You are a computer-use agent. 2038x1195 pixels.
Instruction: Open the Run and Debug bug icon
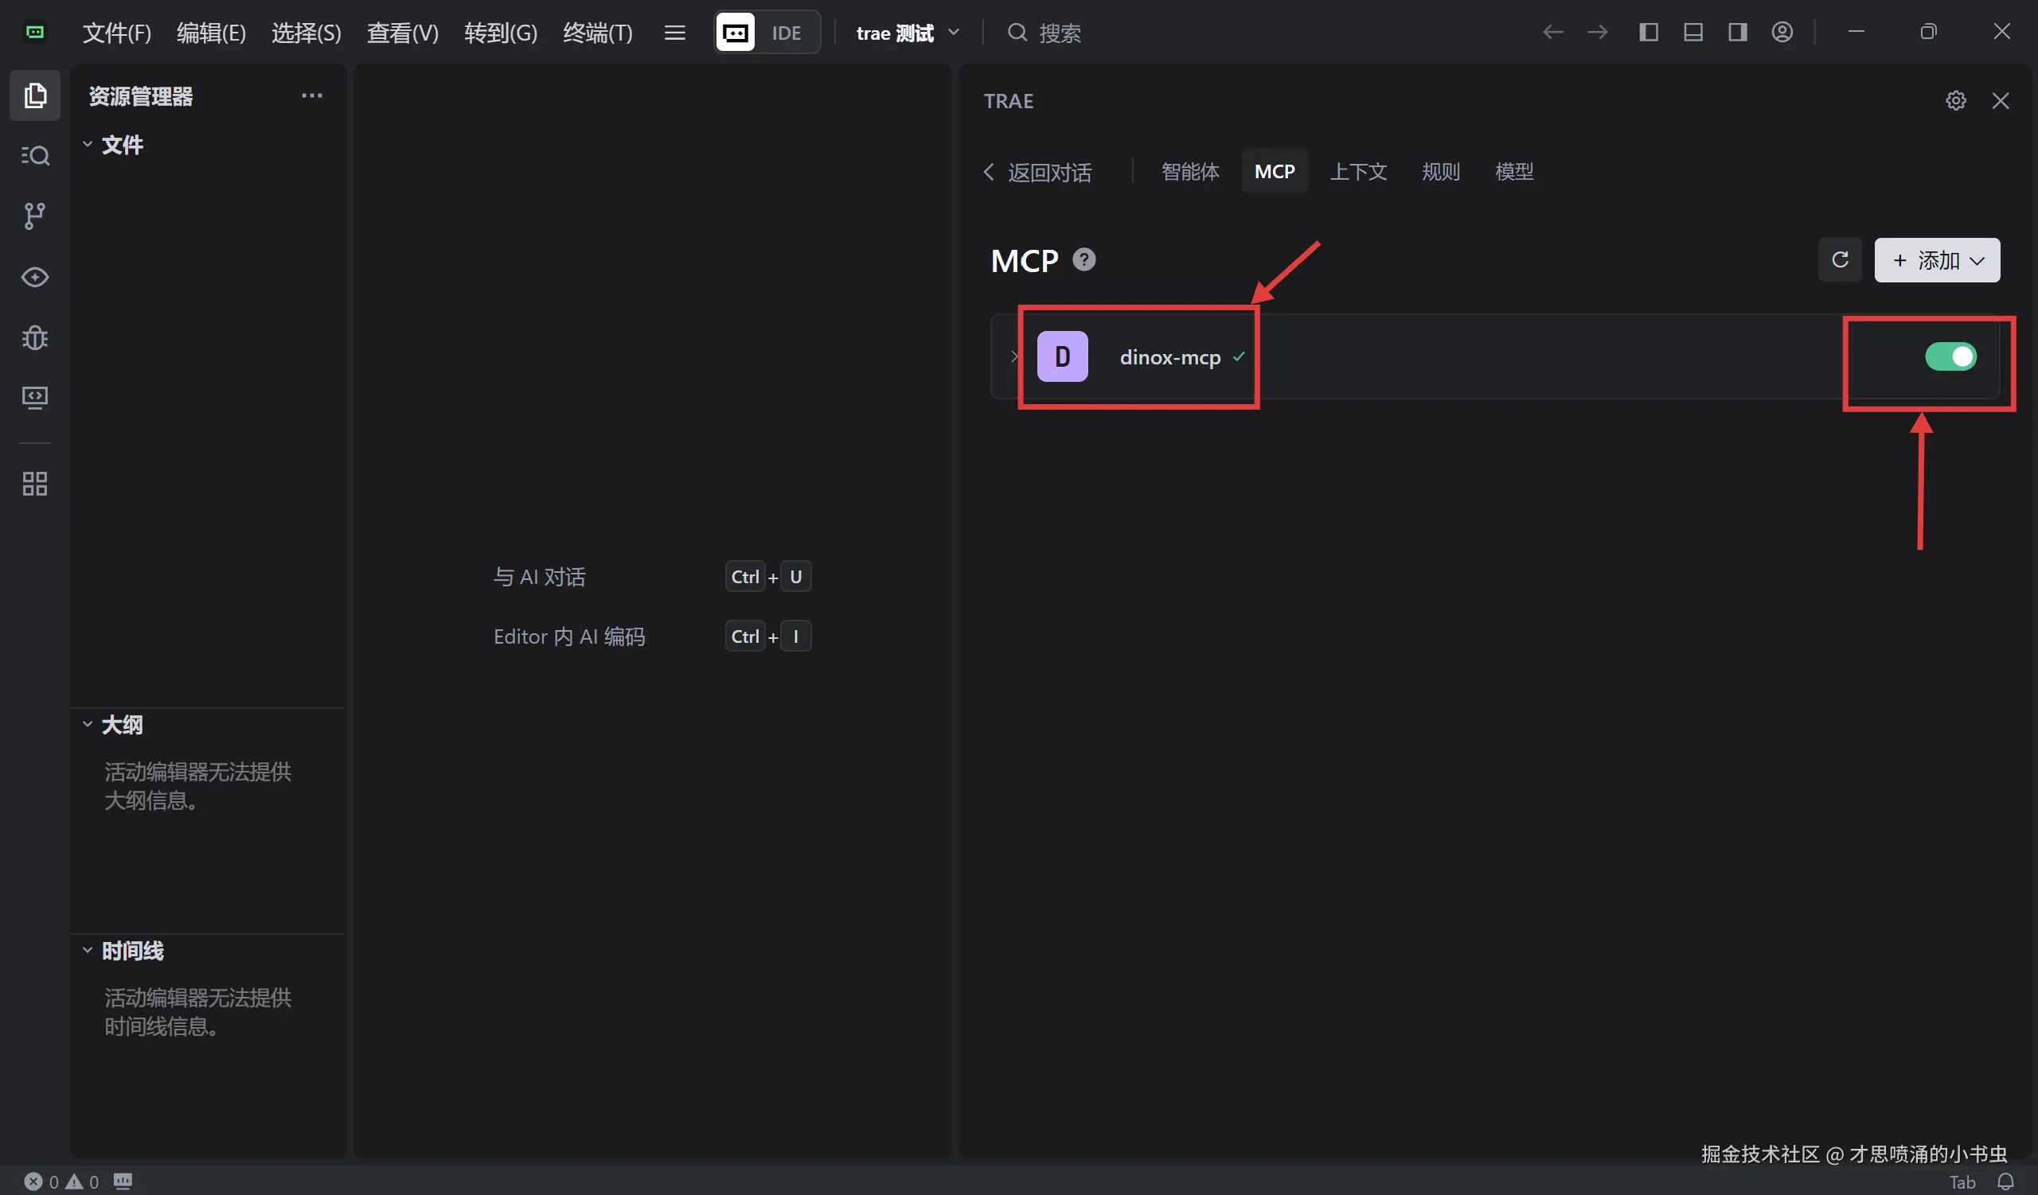pos(35,337)
